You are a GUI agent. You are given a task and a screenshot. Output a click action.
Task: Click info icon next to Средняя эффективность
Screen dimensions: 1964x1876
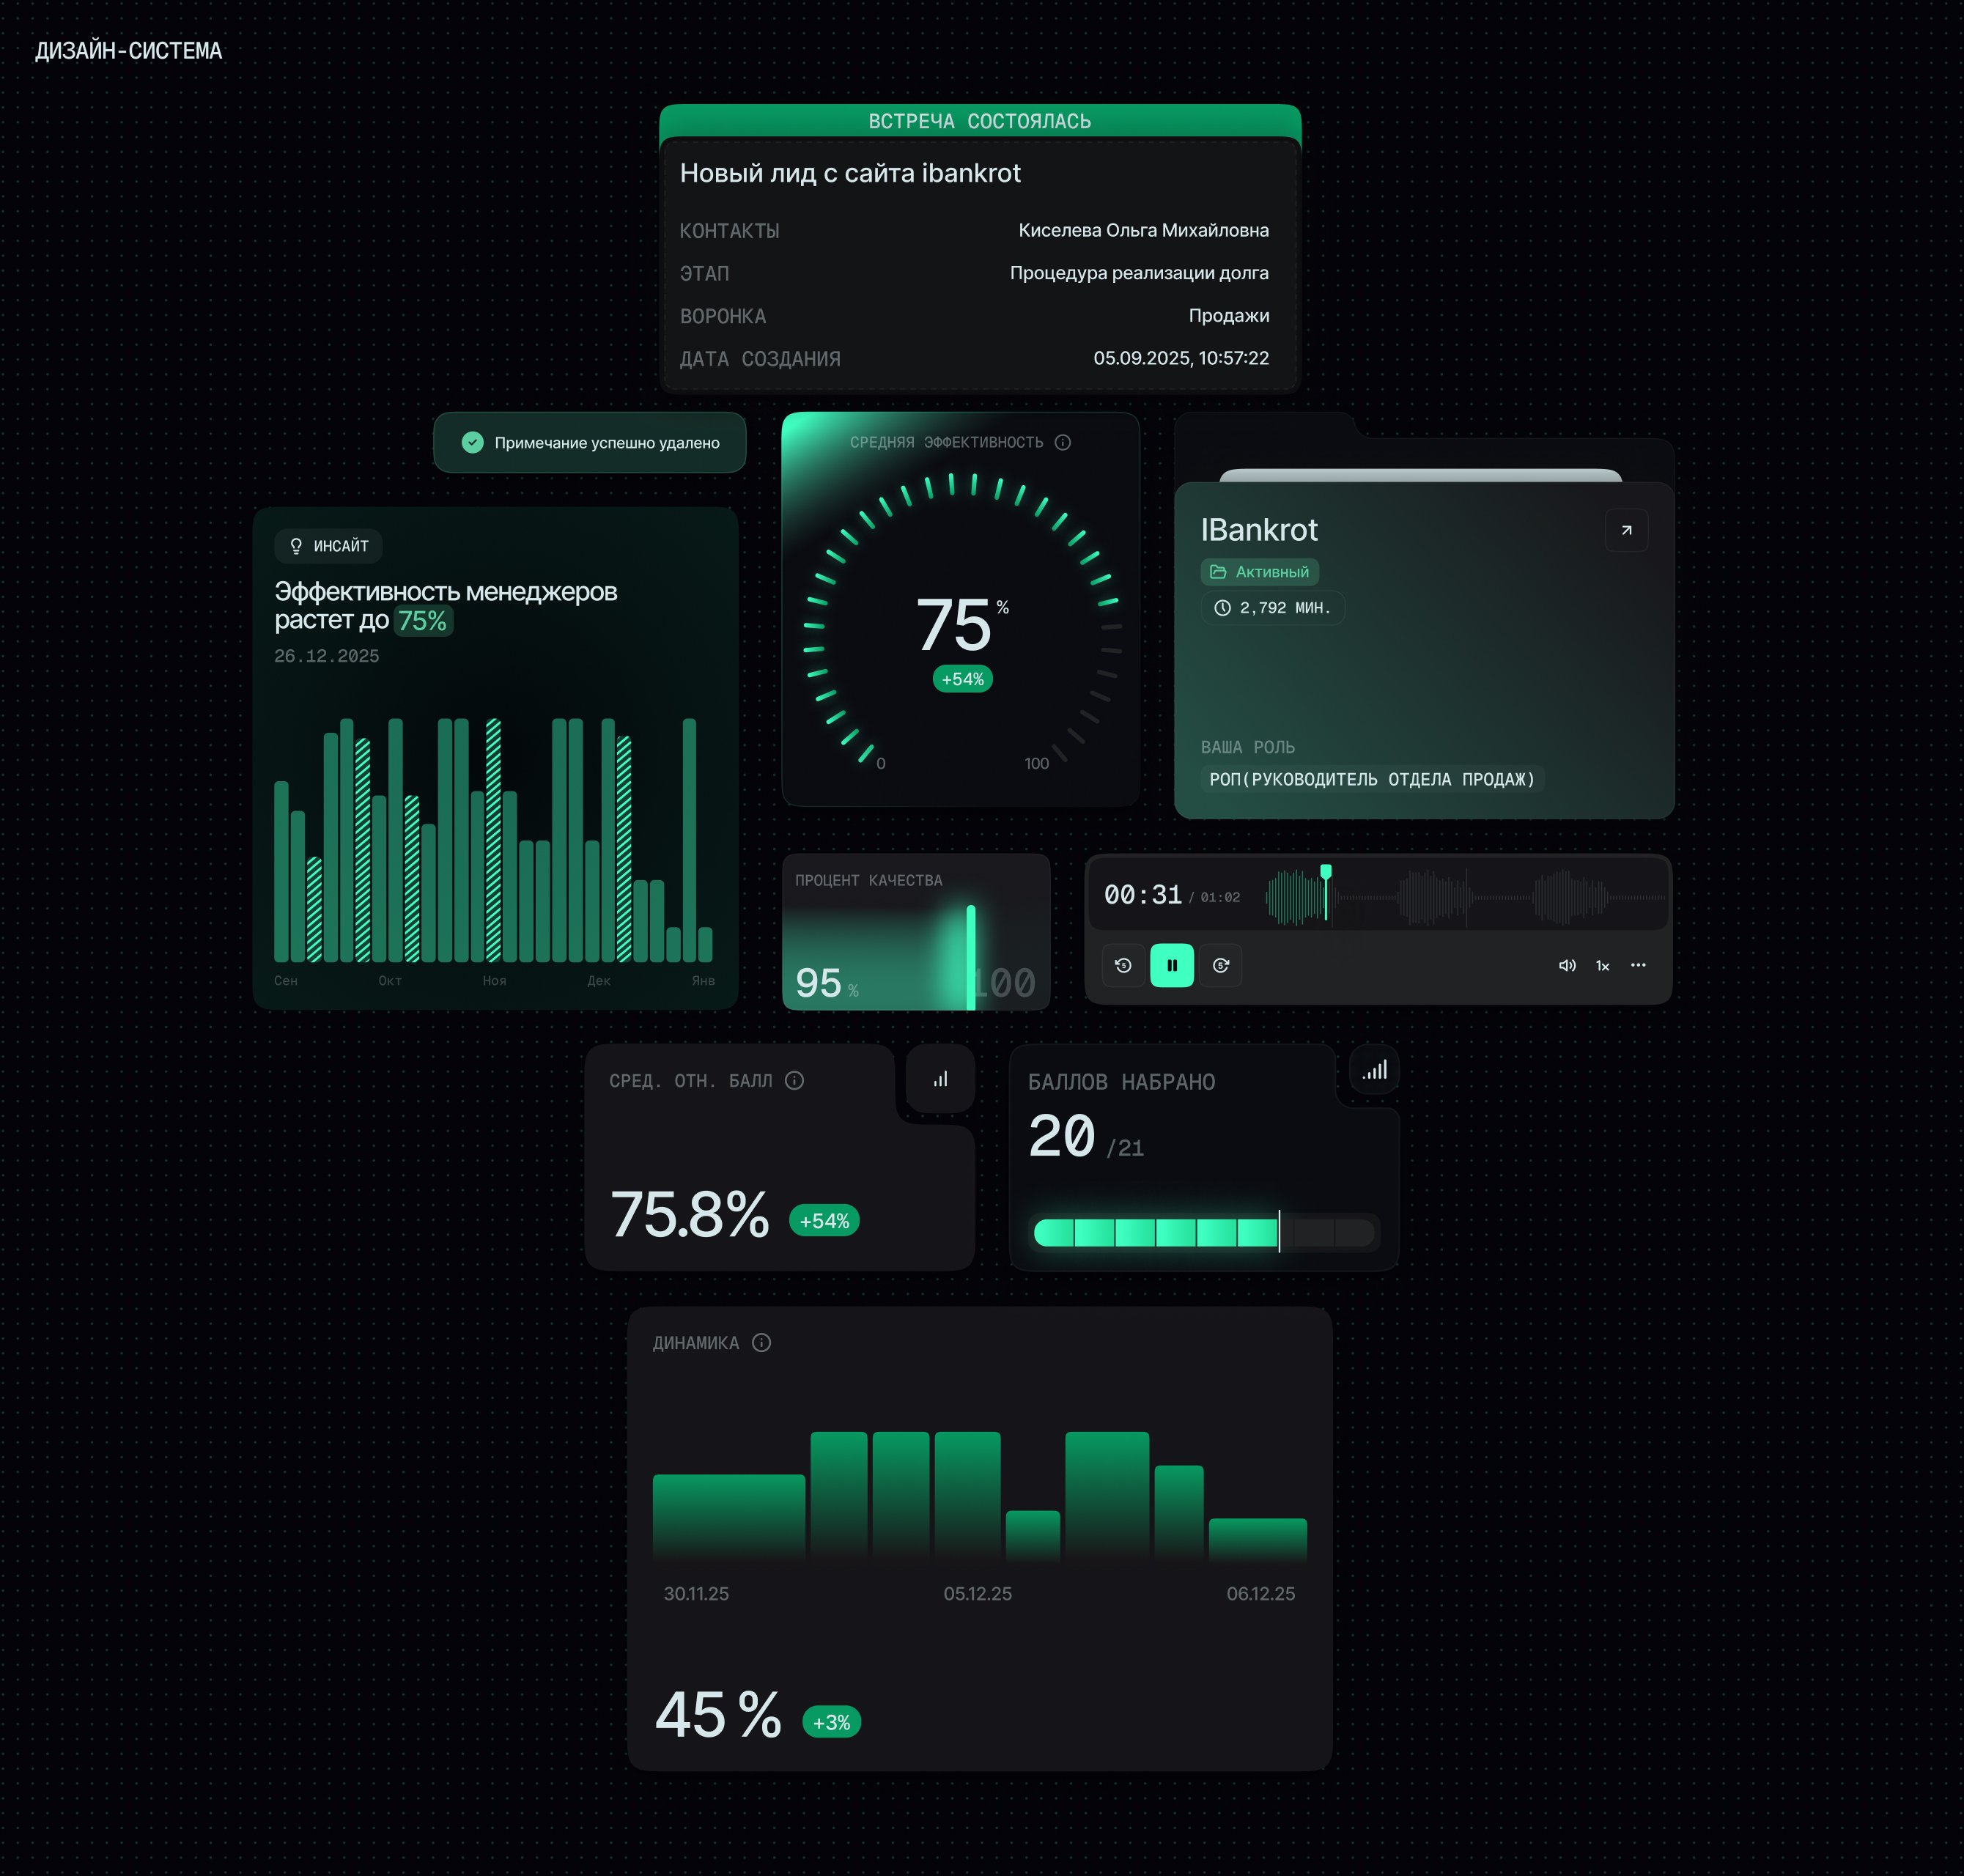1063,442
